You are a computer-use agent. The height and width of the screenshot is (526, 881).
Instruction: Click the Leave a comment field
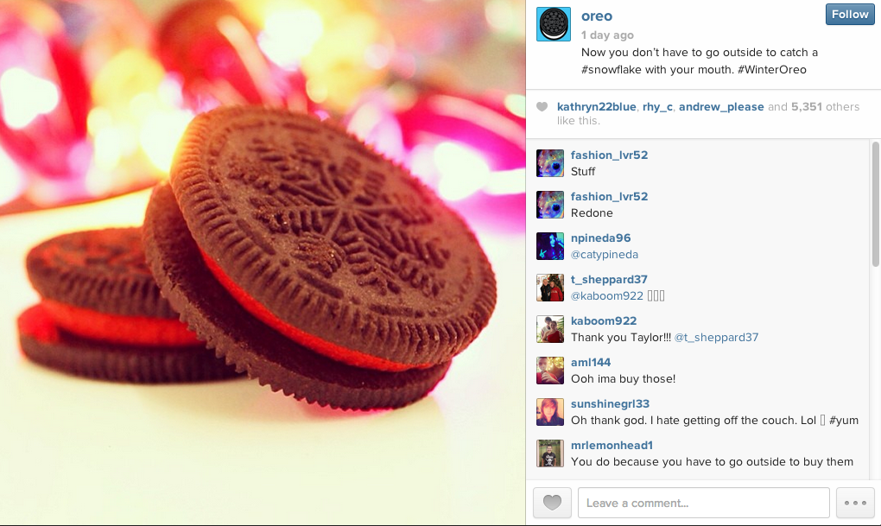tap(703, 503)
